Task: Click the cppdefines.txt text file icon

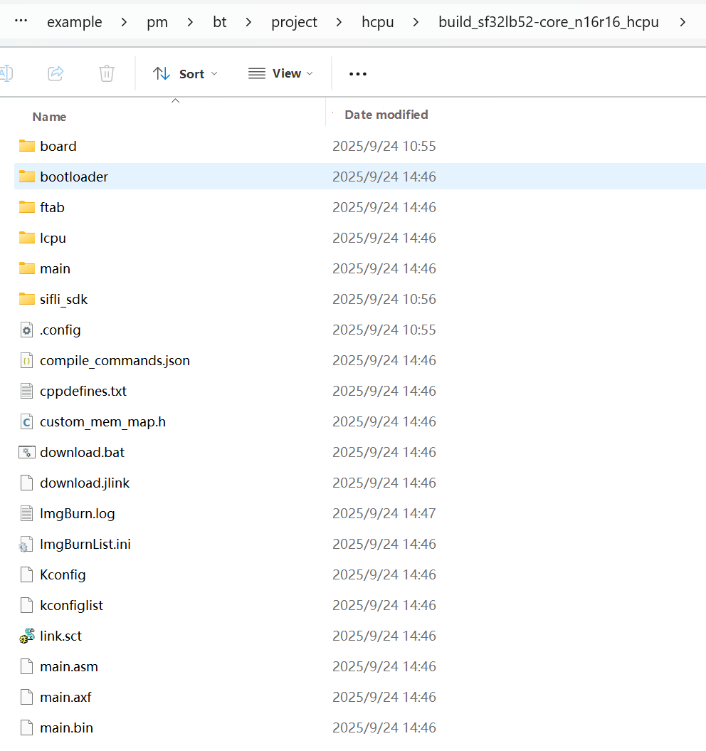Action: tap(27, 392)
